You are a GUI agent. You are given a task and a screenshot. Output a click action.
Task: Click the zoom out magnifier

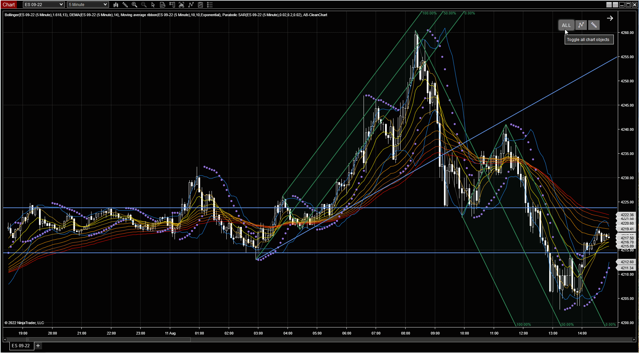[x=144, y=5]
